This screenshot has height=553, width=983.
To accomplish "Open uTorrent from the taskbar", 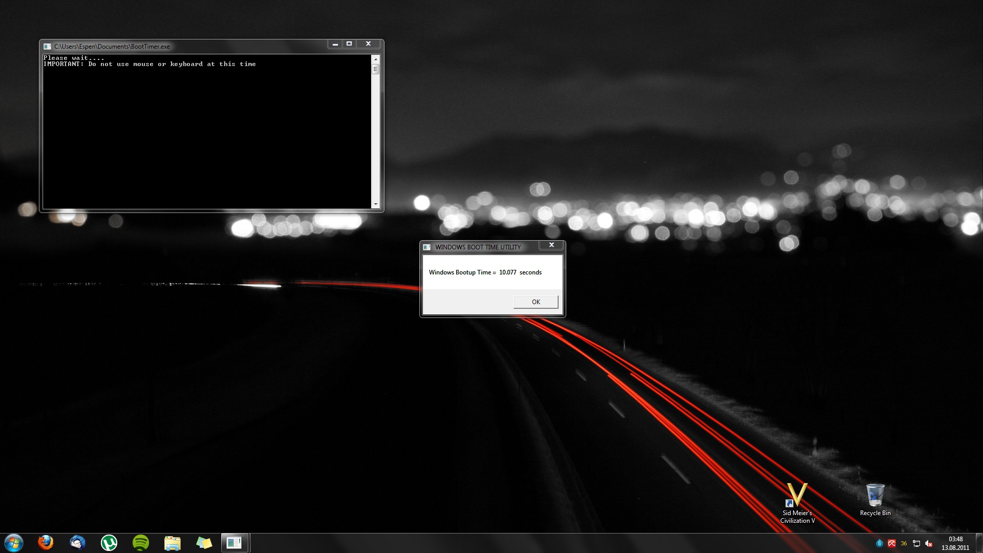I will coord(109,543).
